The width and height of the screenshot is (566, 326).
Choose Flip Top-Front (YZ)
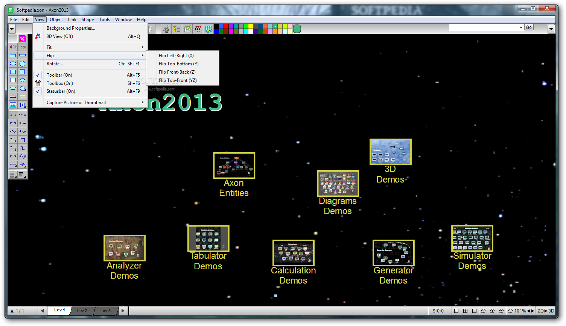point(183,80)
